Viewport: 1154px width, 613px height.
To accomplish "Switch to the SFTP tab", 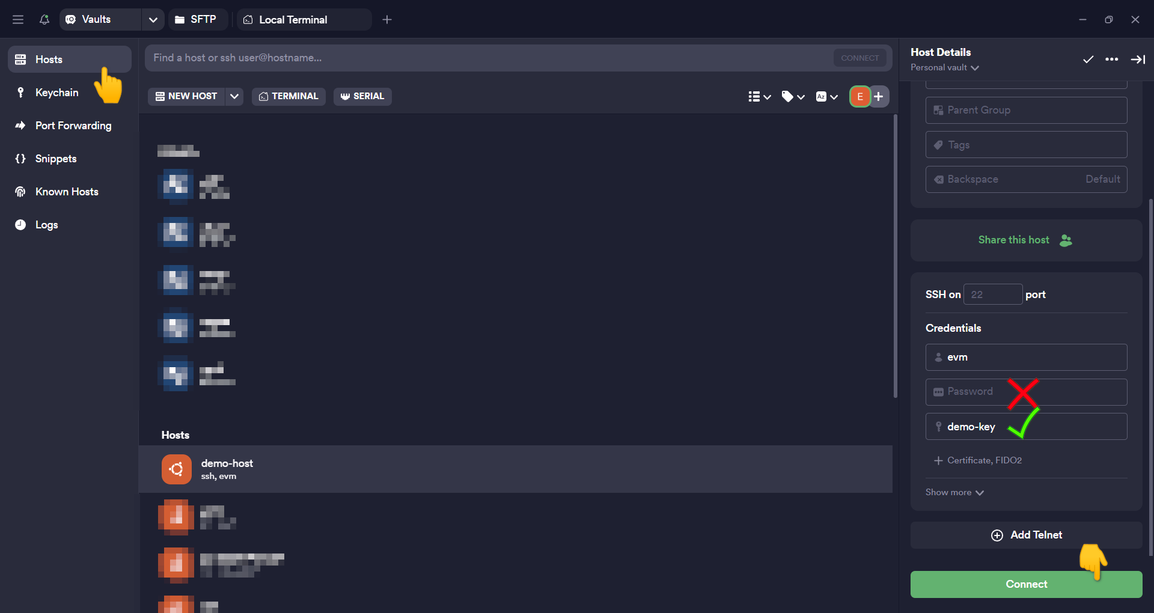I will [x=197, y=20].
